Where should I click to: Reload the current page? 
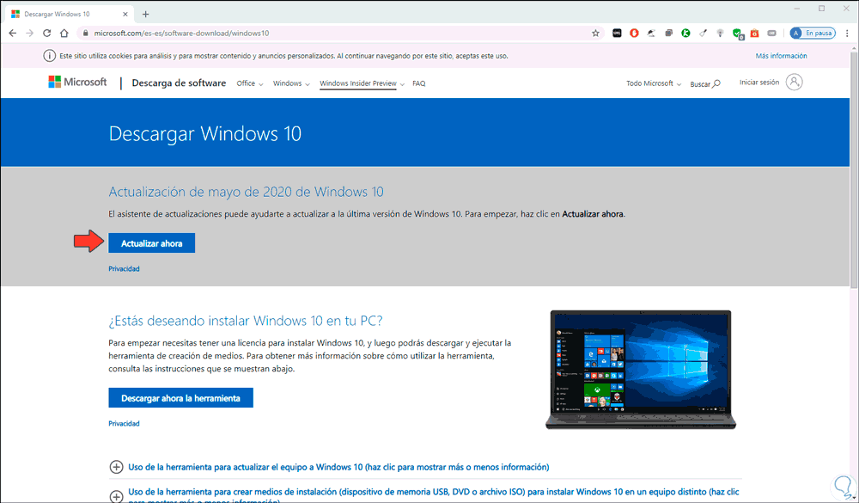(x=46, y=32)
